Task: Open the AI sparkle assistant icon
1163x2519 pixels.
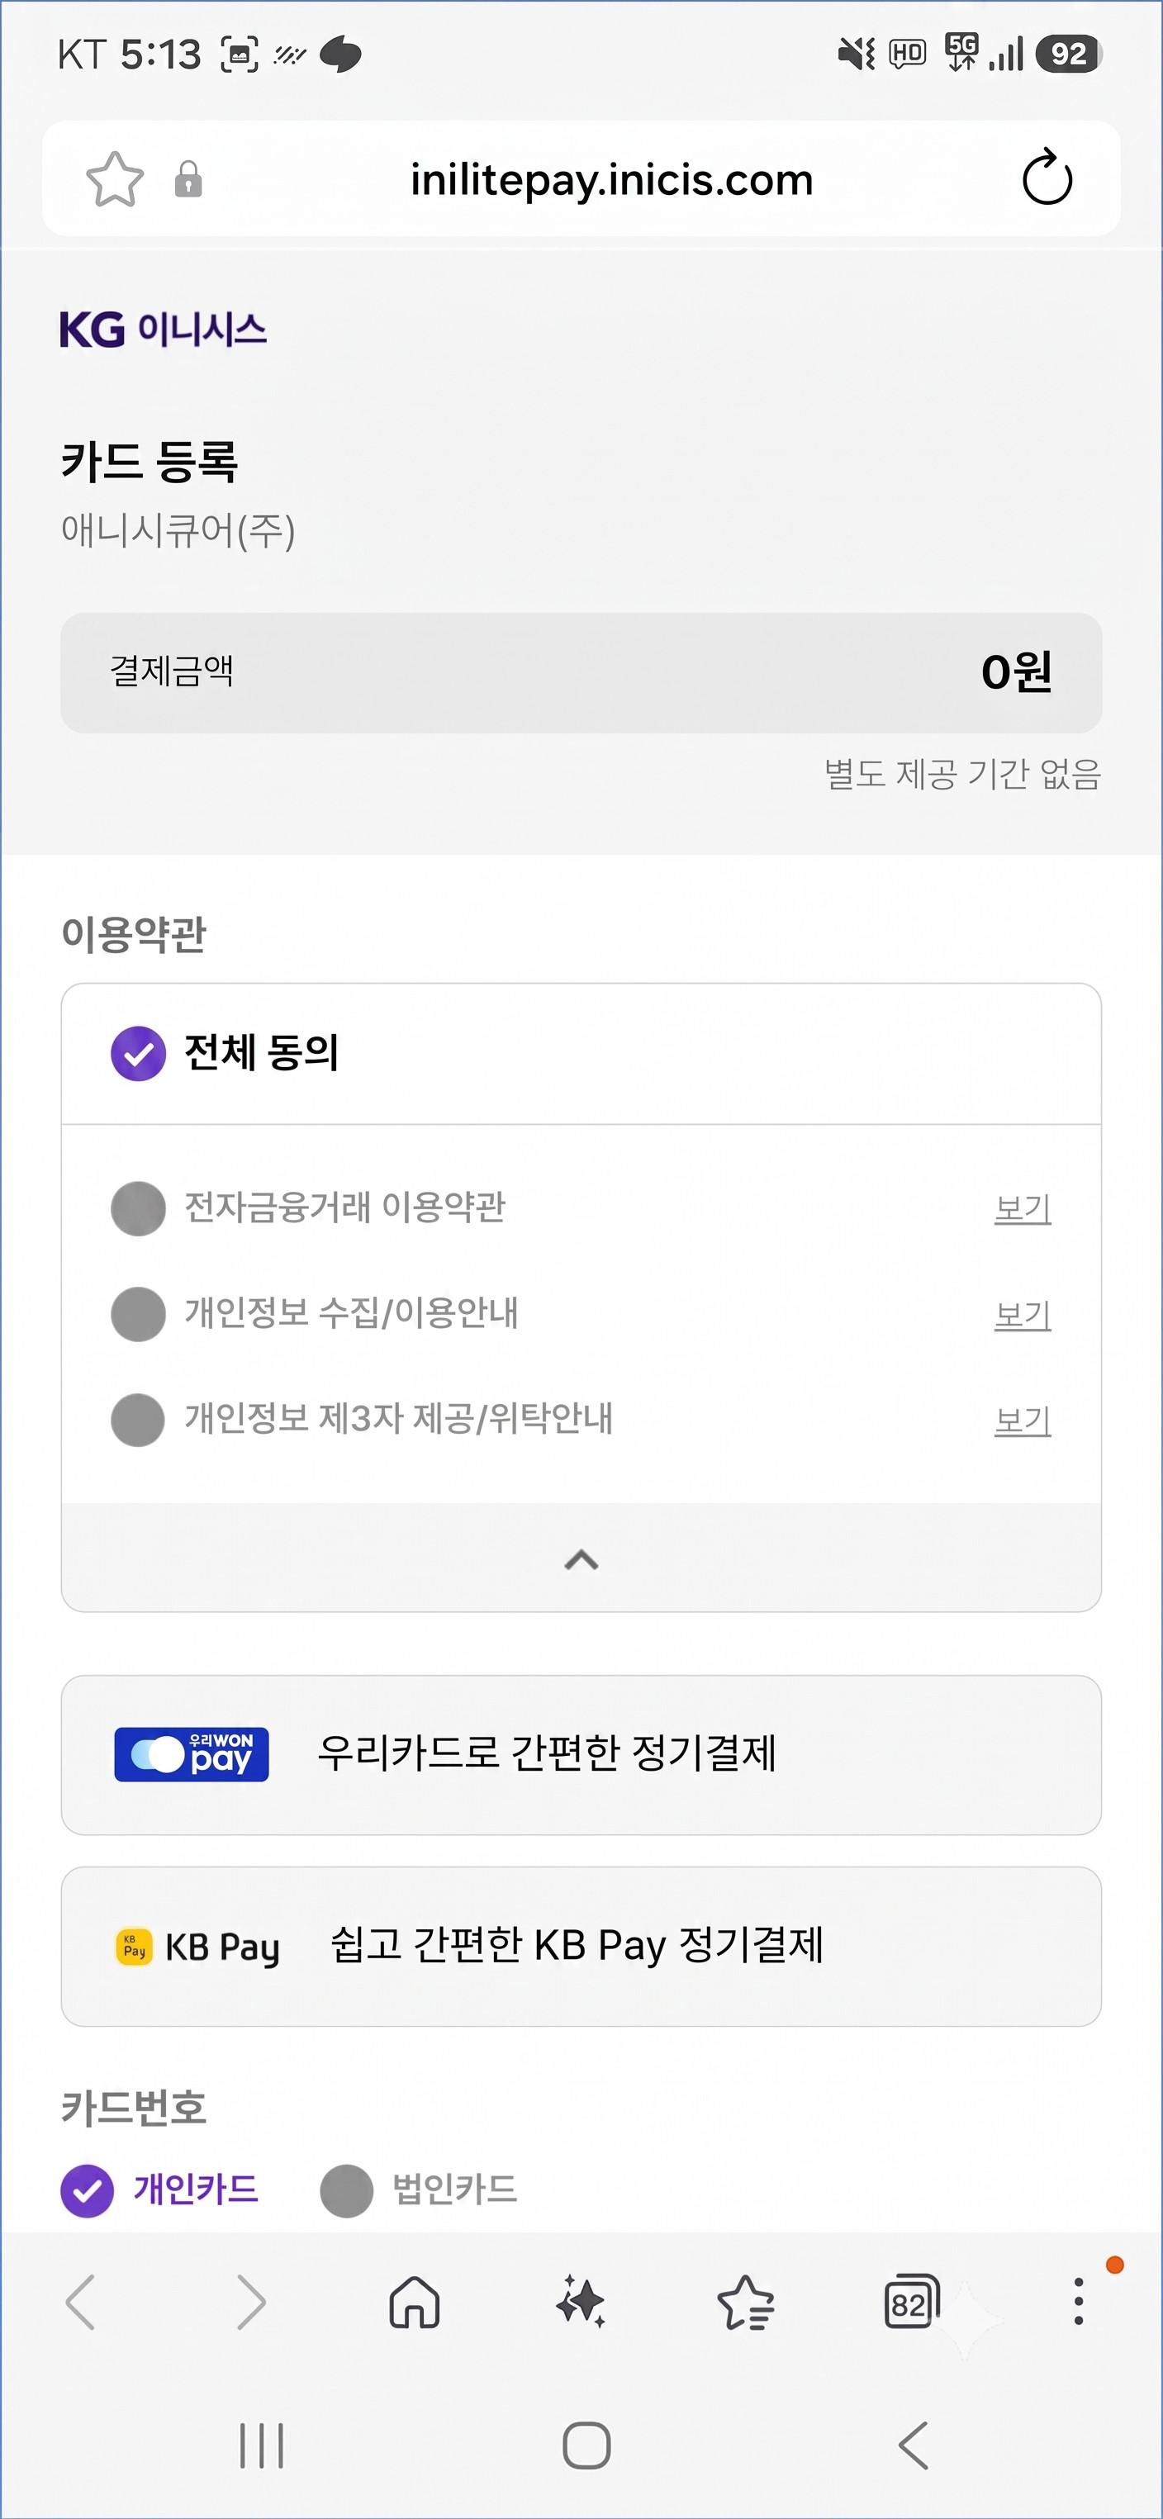Action: (581, 2302)
